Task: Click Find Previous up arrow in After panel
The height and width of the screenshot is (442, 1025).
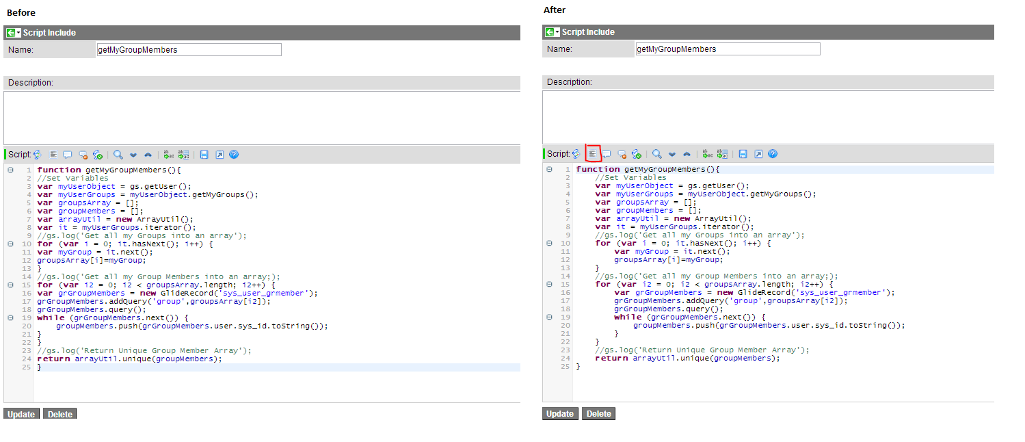Action: 687,154
